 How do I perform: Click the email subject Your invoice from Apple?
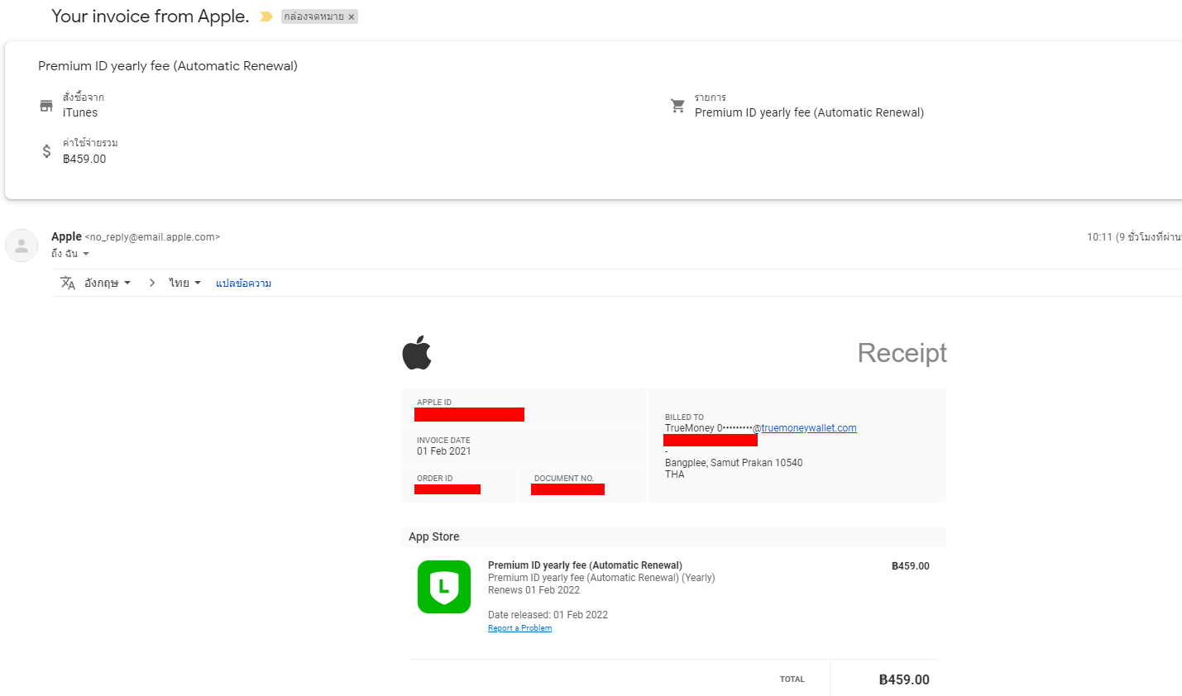click(150, 17)
